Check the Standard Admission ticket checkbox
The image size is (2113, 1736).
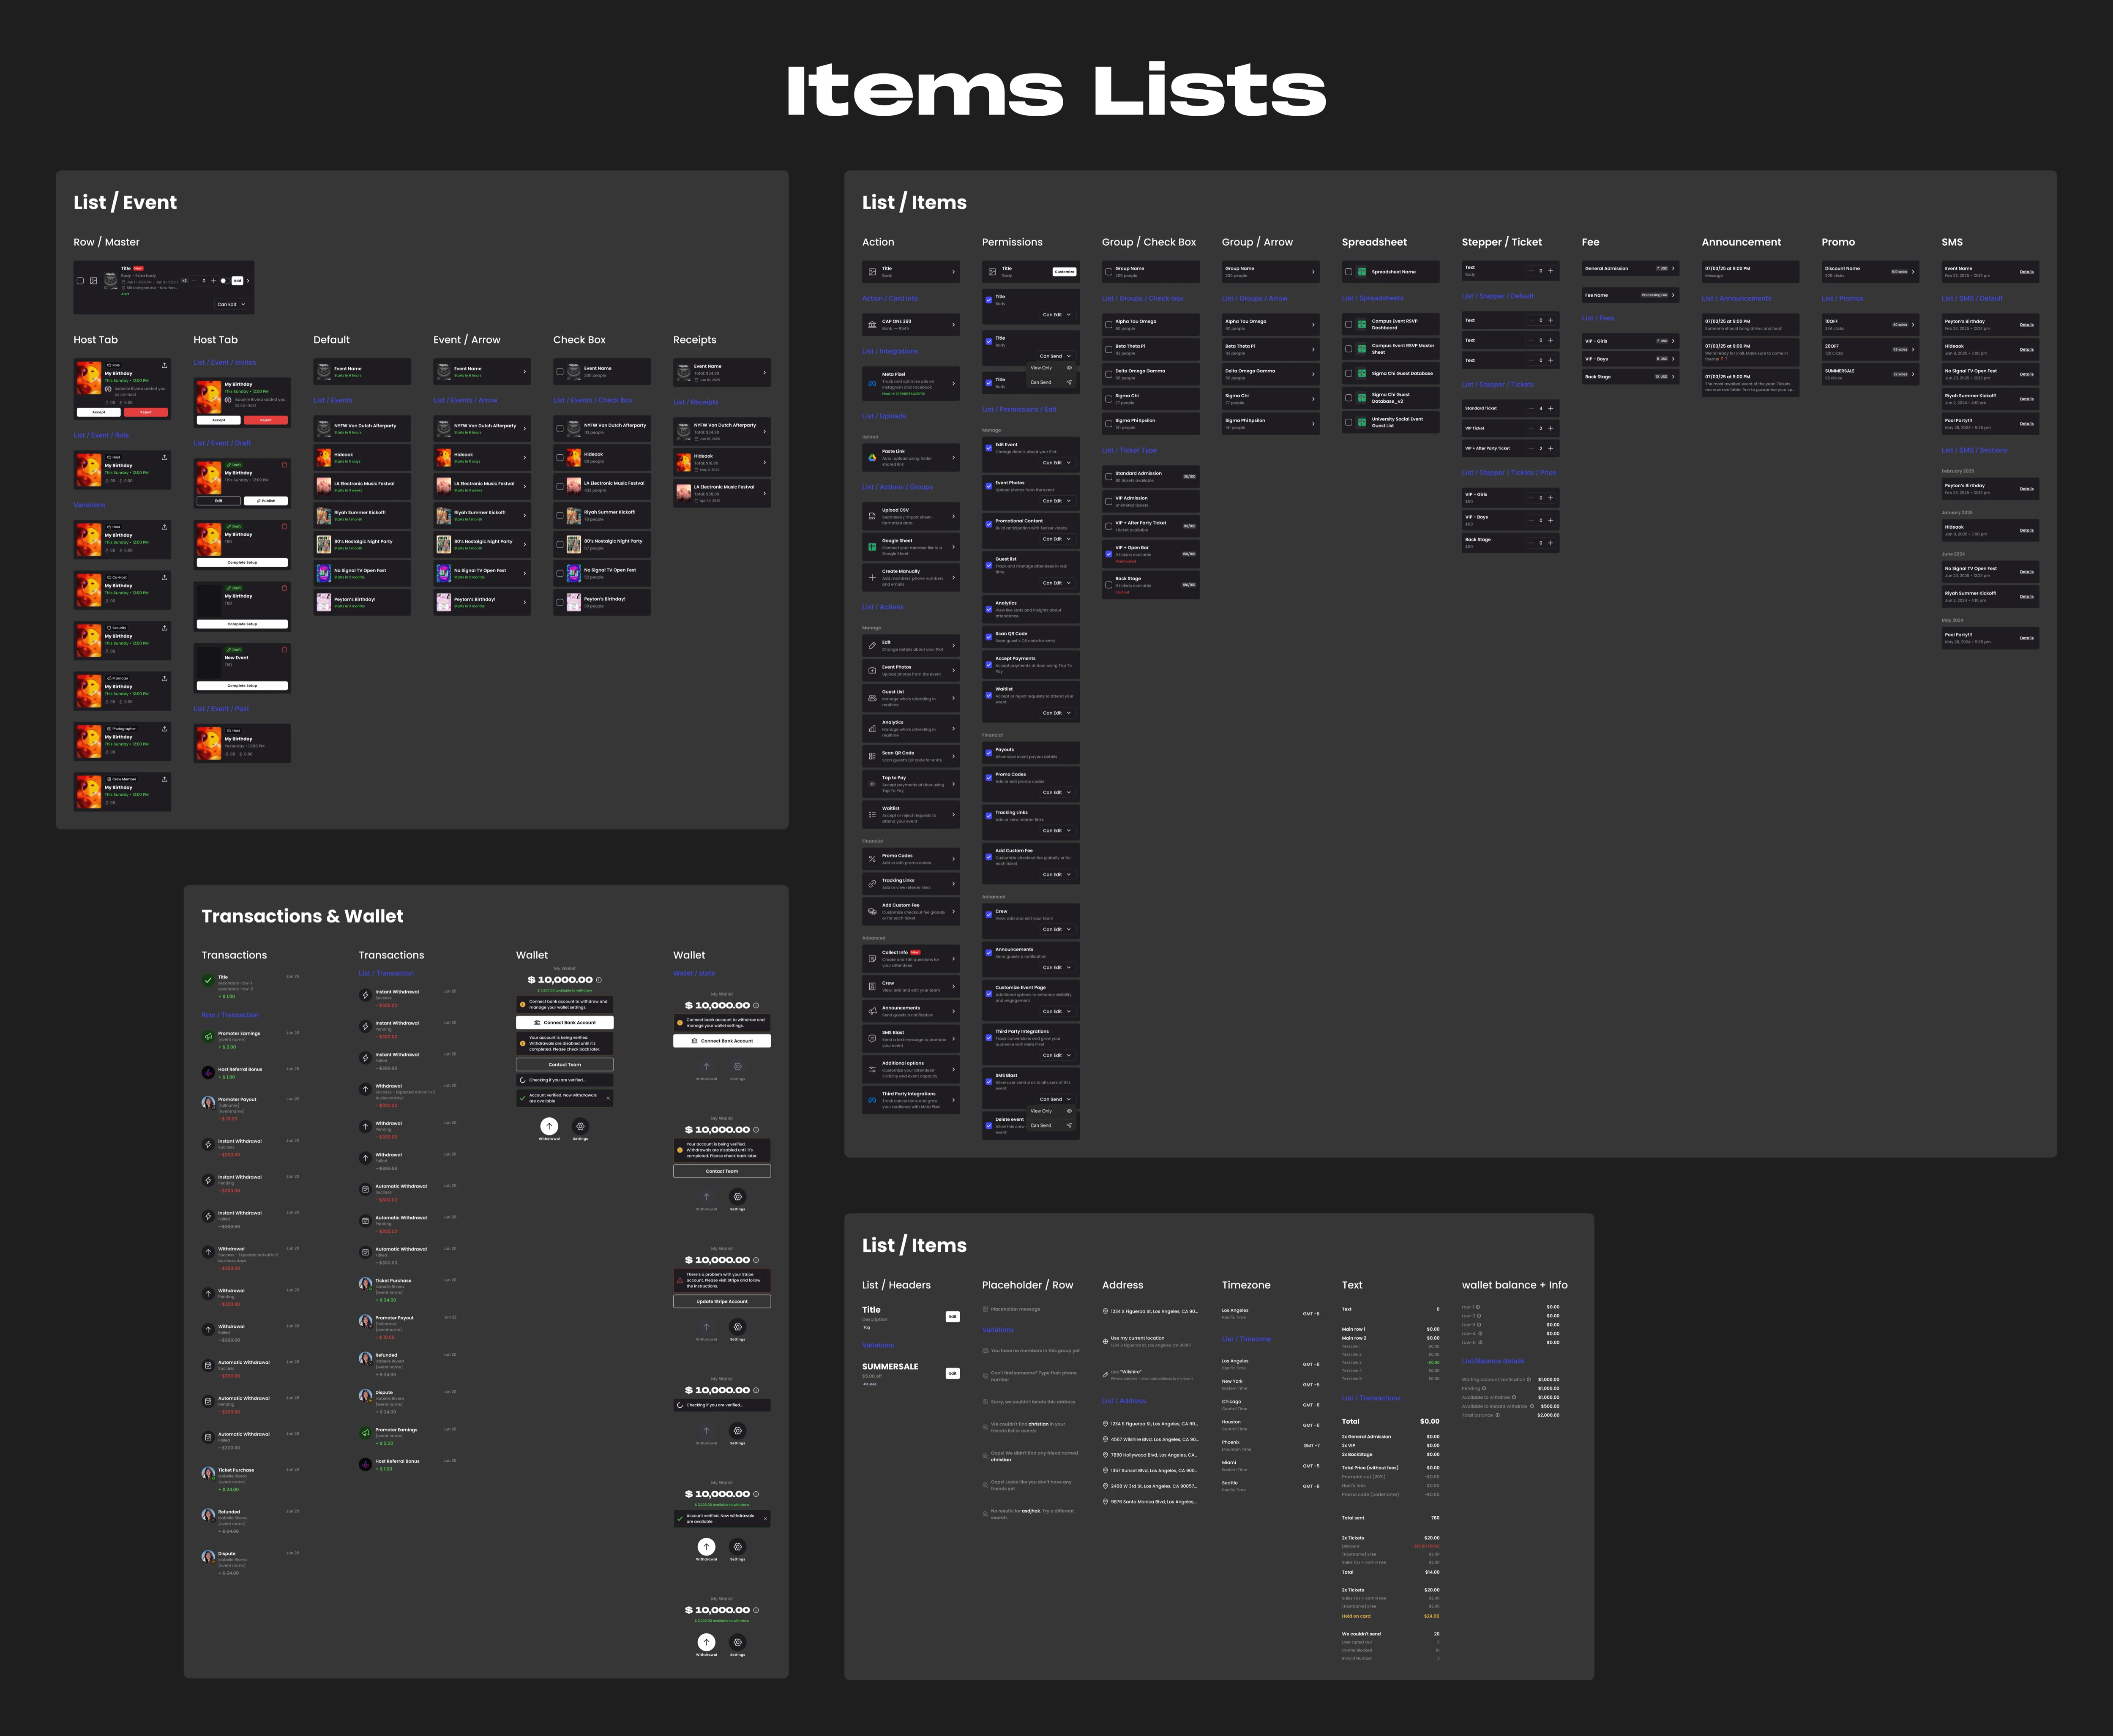(x=1108, y=477)
